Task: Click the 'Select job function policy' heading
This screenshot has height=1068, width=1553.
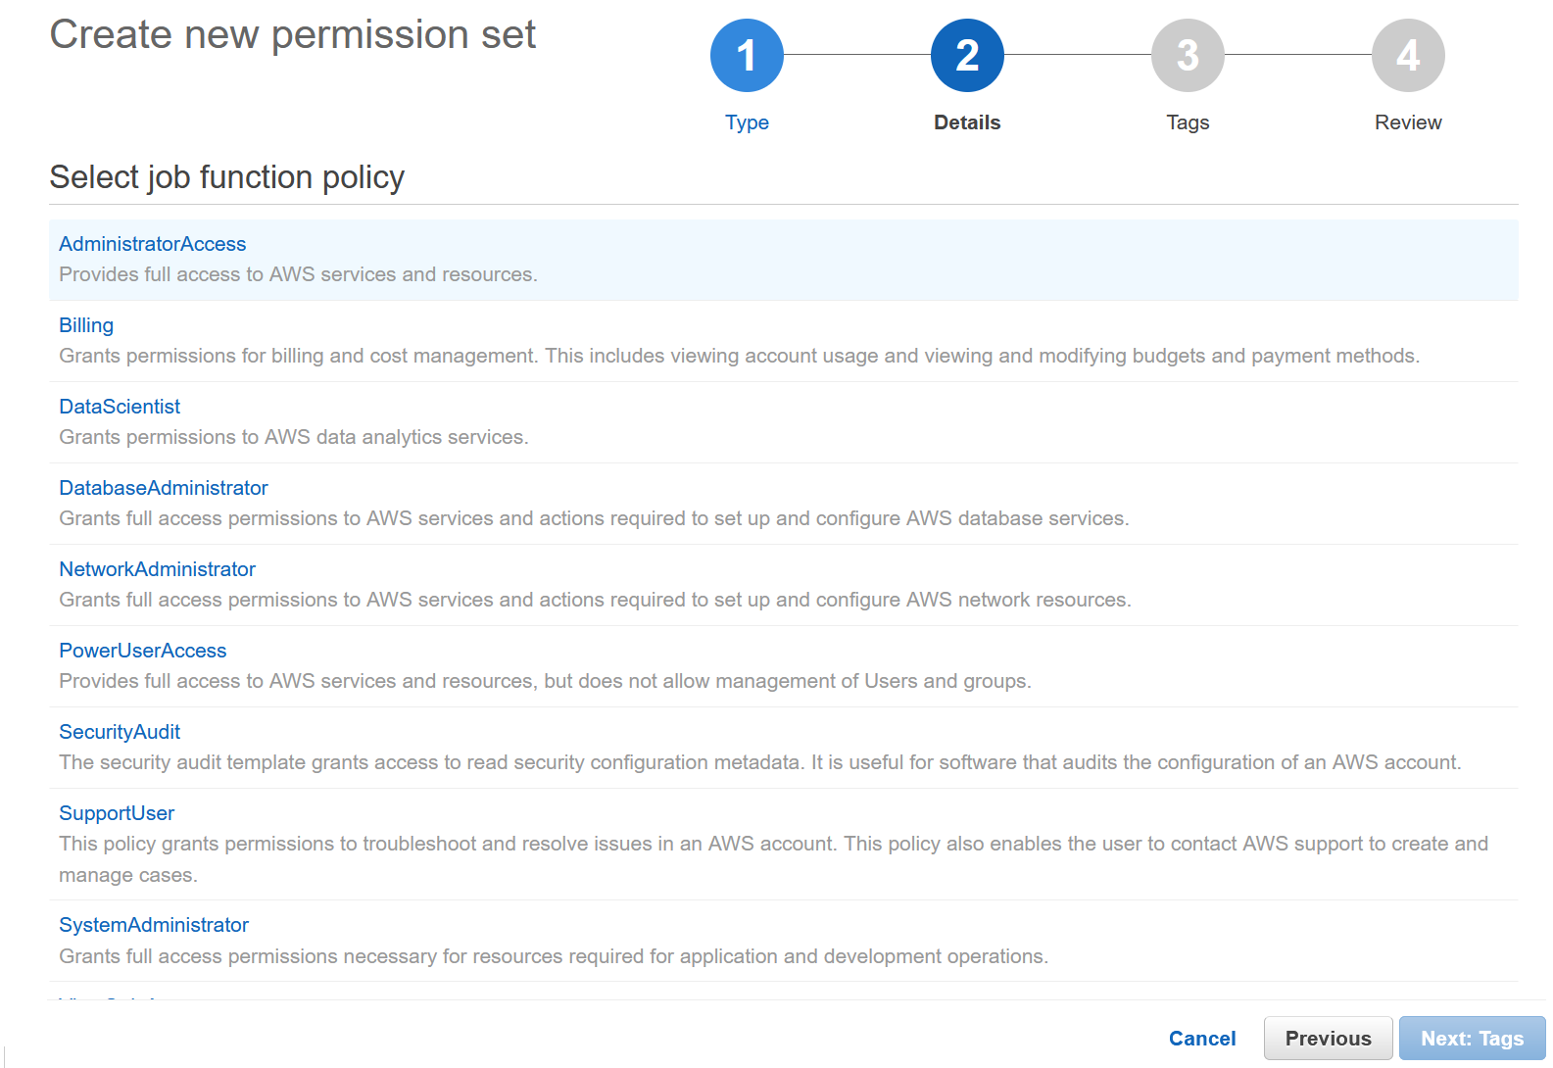Action: pyautogui.click(x=227, y=177)
